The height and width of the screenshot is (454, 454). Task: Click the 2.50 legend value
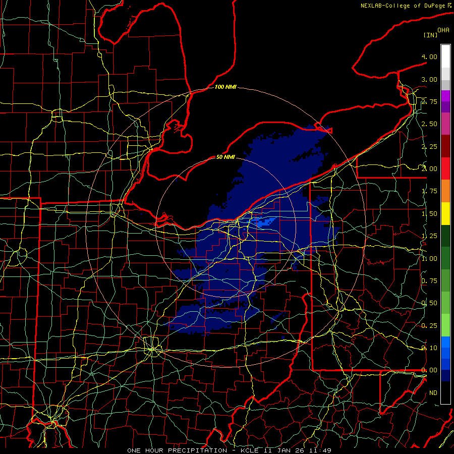429,124
